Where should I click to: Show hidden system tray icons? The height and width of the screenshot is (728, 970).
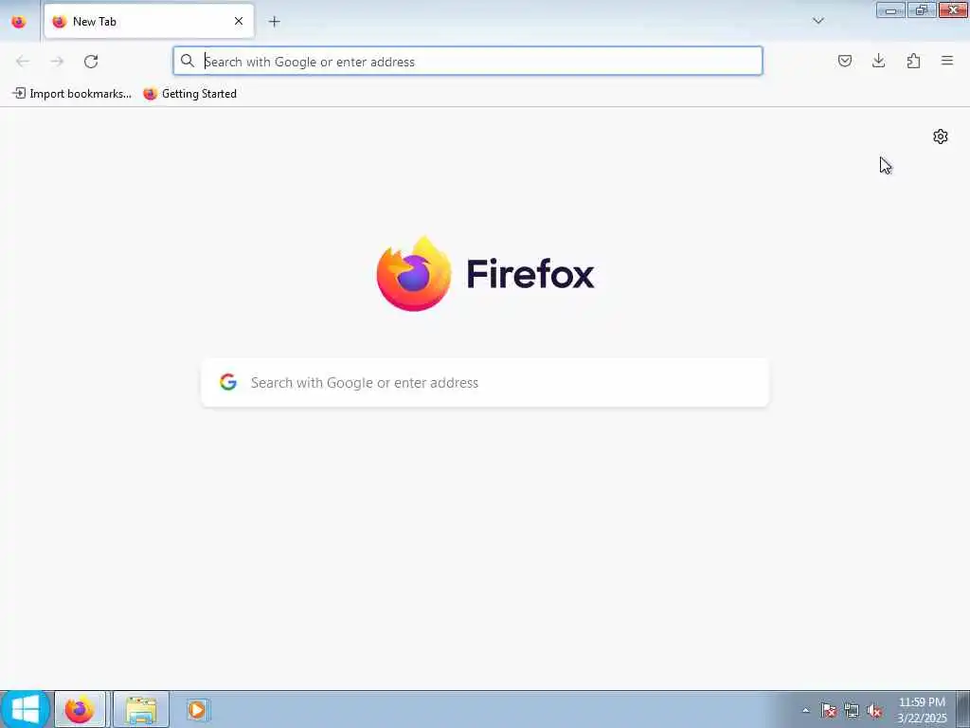click(805, 710)
